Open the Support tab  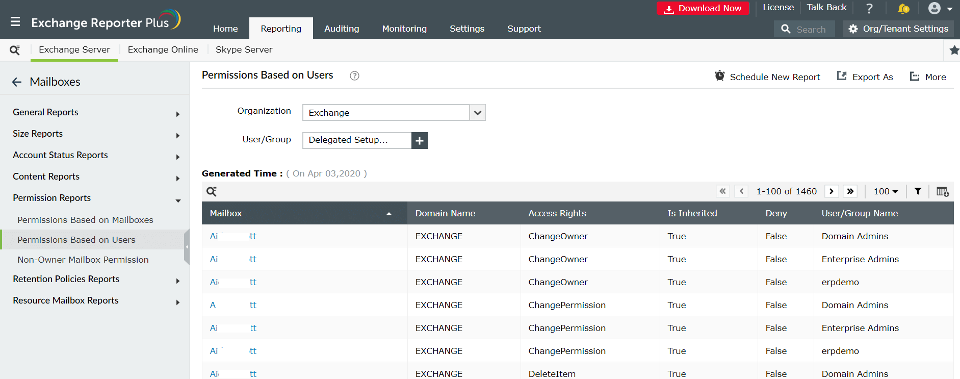(524, 29)
